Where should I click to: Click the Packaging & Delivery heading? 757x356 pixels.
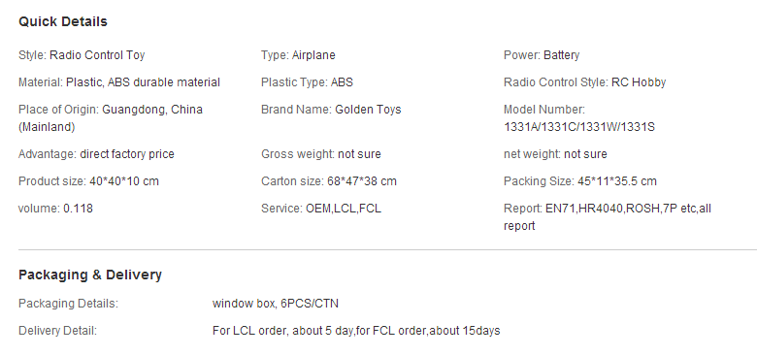[90, 275]
